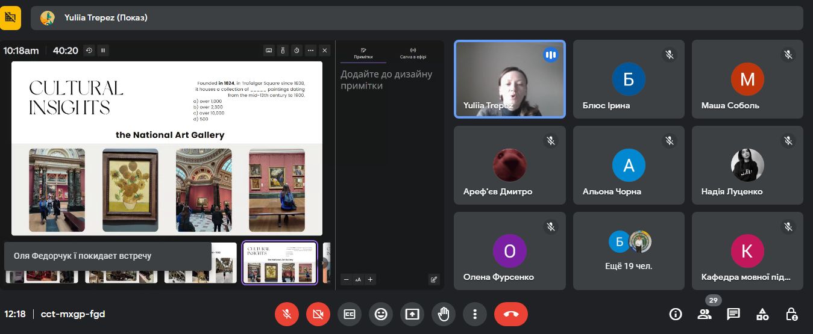Open the activities panel
This screenshot has height=334, width=813.
[x=762, y=314]
